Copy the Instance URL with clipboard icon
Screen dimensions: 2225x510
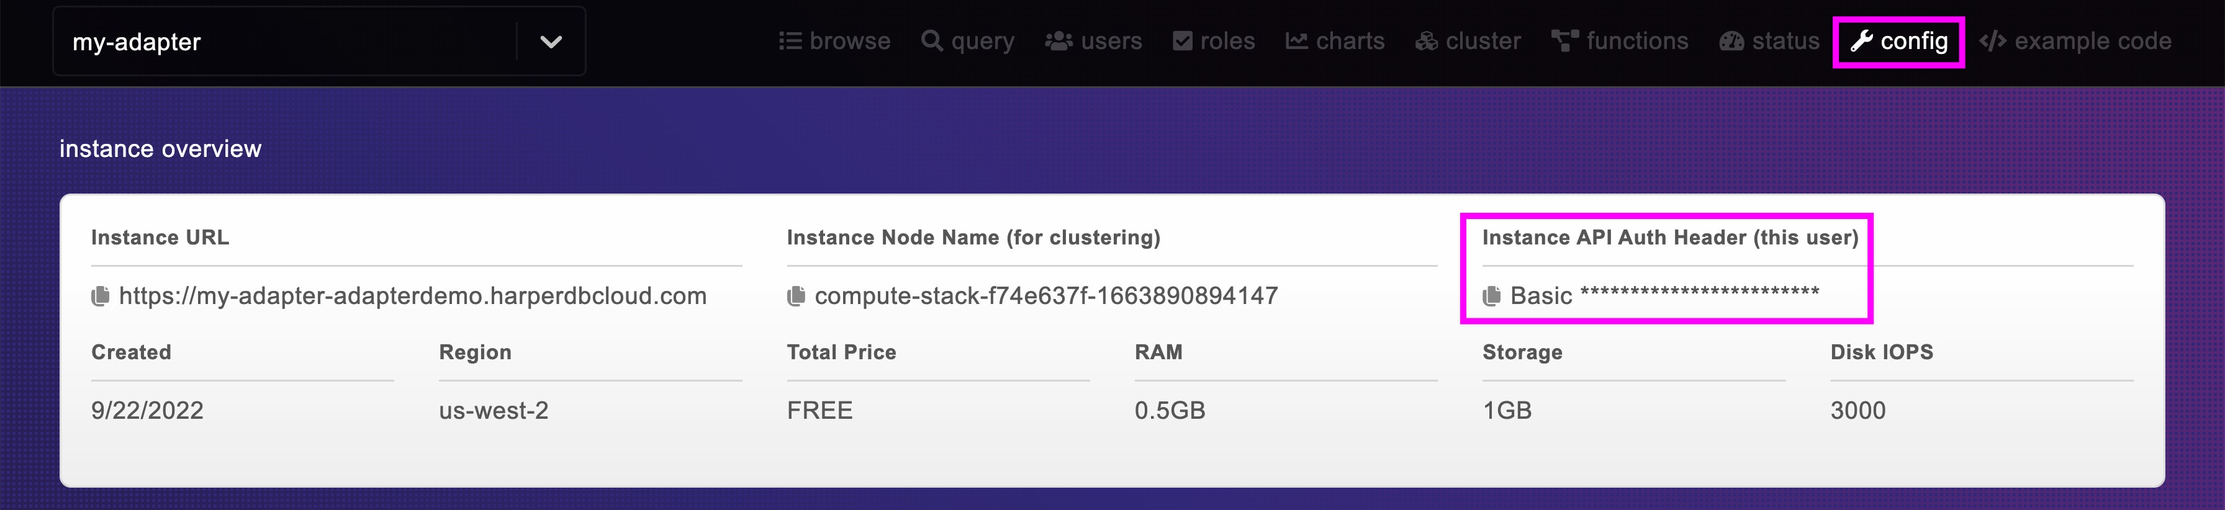(x=100, y=296)
